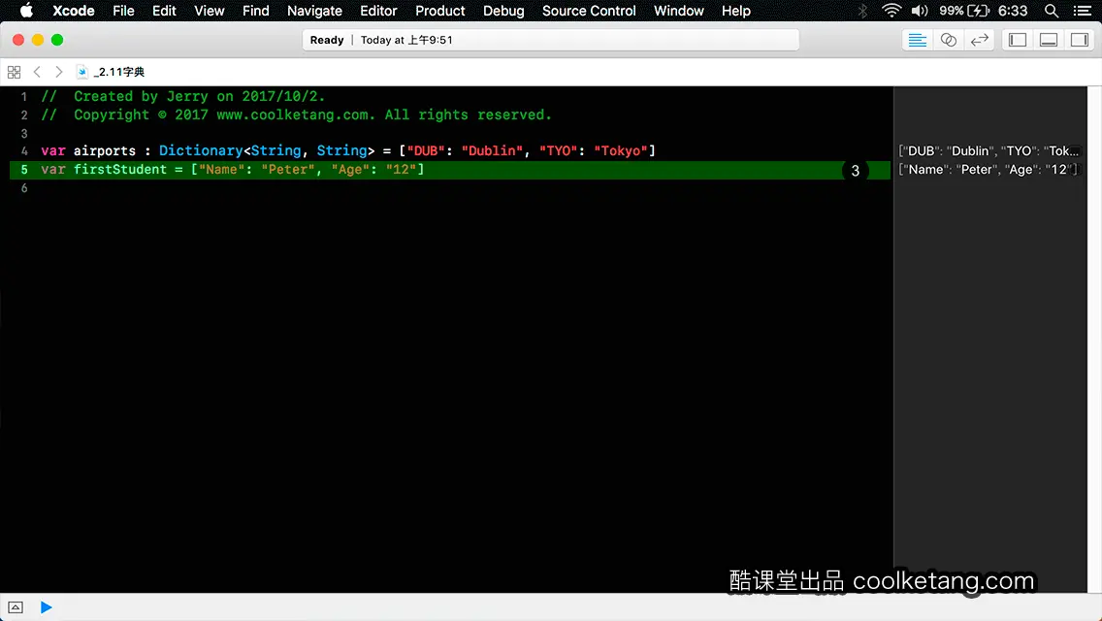Viewport: 1102px width, 621px height.
Task: Go forward in editor history
Action: coord(59,72)
